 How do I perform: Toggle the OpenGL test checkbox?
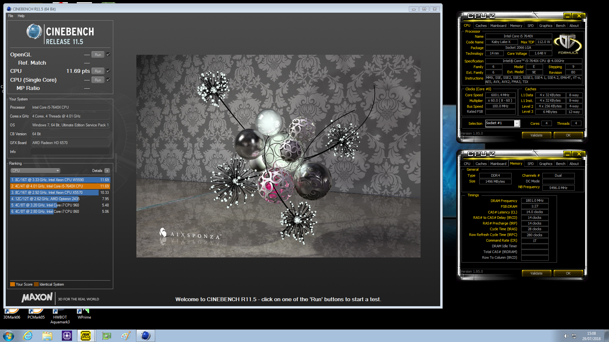point(108,54)
